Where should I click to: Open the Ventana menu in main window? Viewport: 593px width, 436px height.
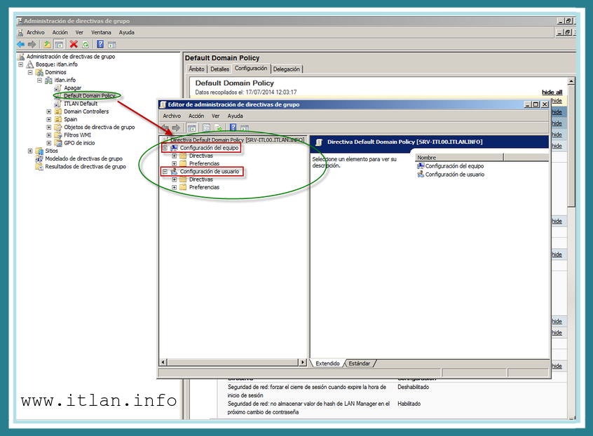(x=101, y=32)
